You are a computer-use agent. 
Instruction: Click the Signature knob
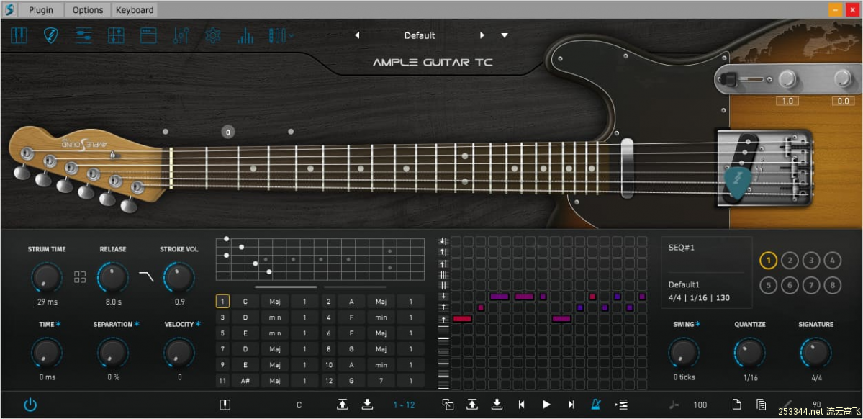pyautogui.click(x=815, y=353)
